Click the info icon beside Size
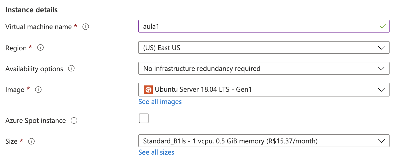This screenshot has width=397, height=161. (x=31, y=141)
